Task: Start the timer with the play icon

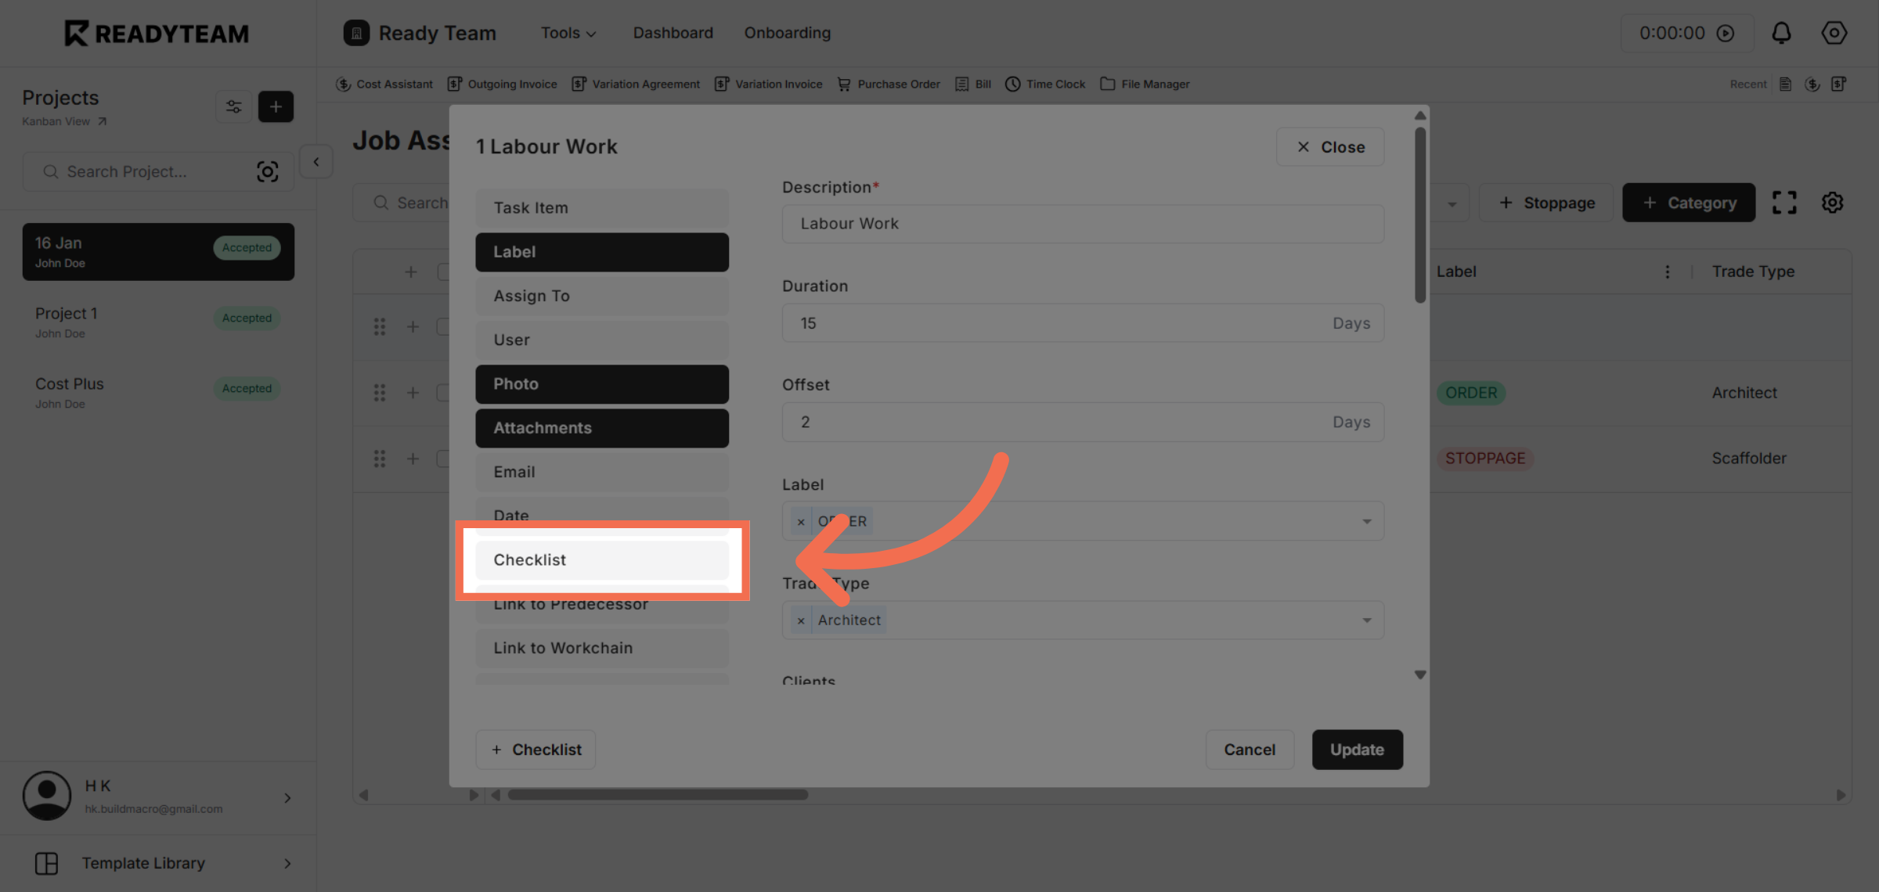Action: point(1726,33)
